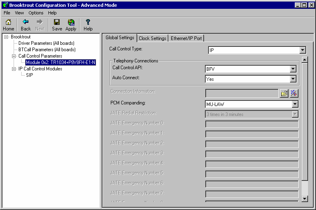316x210 pixels.
Task: Save configuration with the Save icon
Action: 57,25
